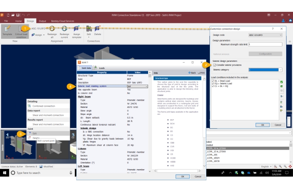Click the Open file icon in title bar

pyautogui.click(x=13, y=15)
